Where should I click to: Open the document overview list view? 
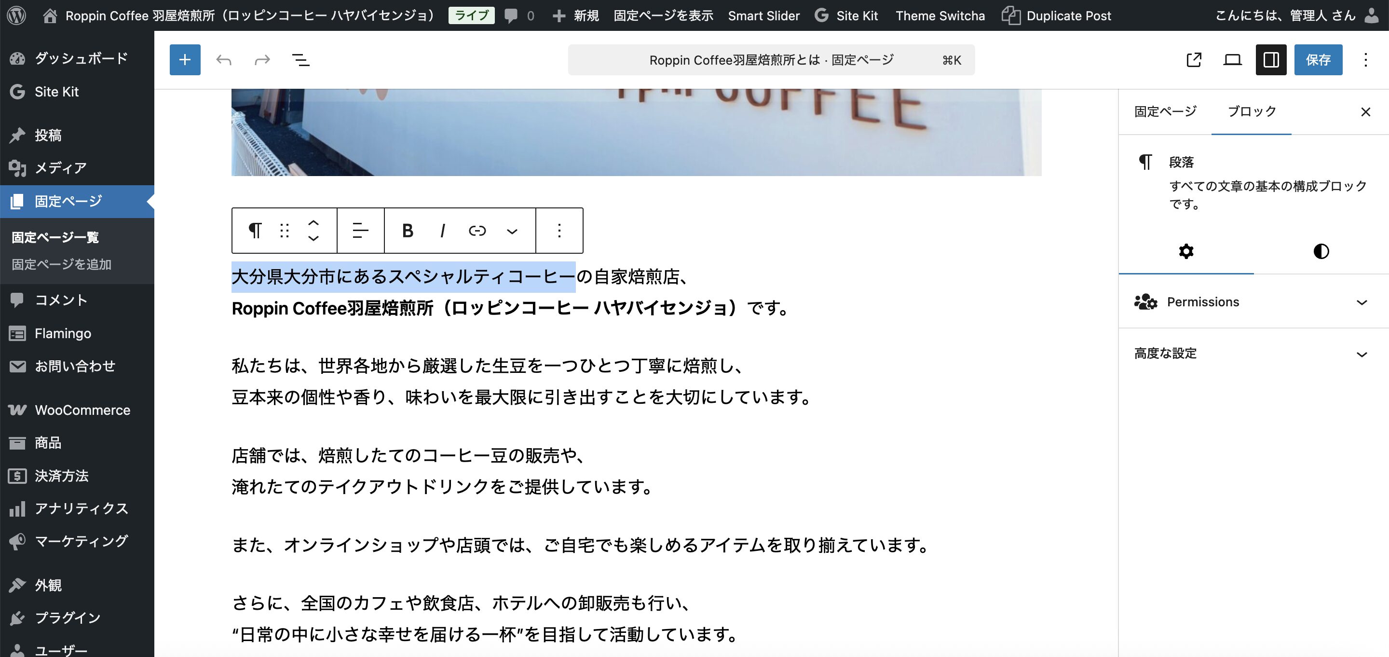point(300,60)
